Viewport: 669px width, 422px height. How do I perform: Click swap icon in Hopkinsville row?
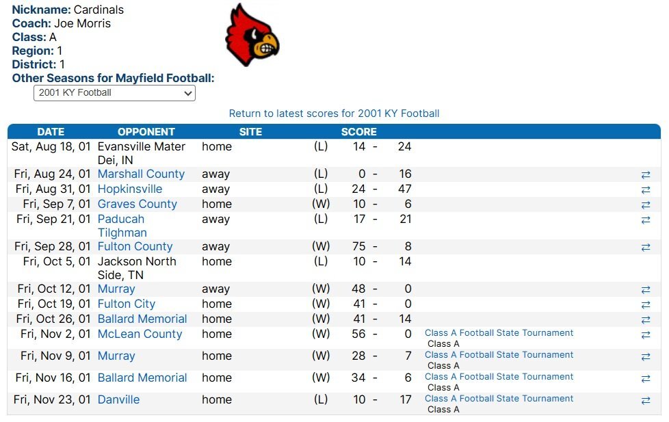(646, 190)
